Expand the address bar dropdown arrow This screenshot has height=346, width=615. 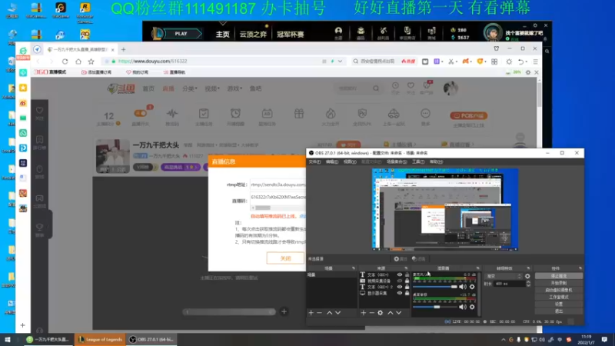coord(340,62)
